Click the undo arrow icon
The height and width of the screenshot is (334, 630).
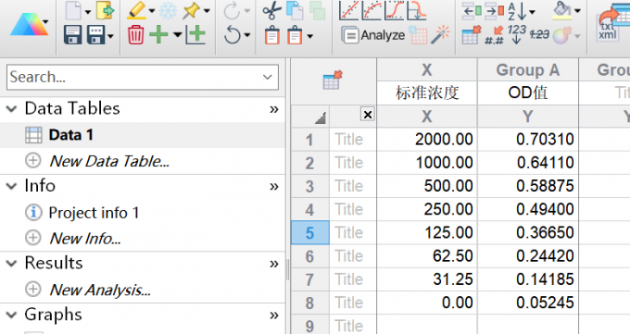pos(233,34)
